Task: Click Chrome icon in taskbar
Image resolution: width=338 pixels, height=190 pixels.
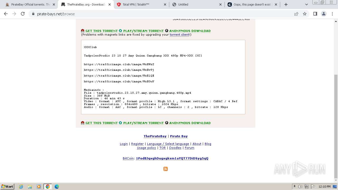Action: pyautogui.click(x=48, y=187)
